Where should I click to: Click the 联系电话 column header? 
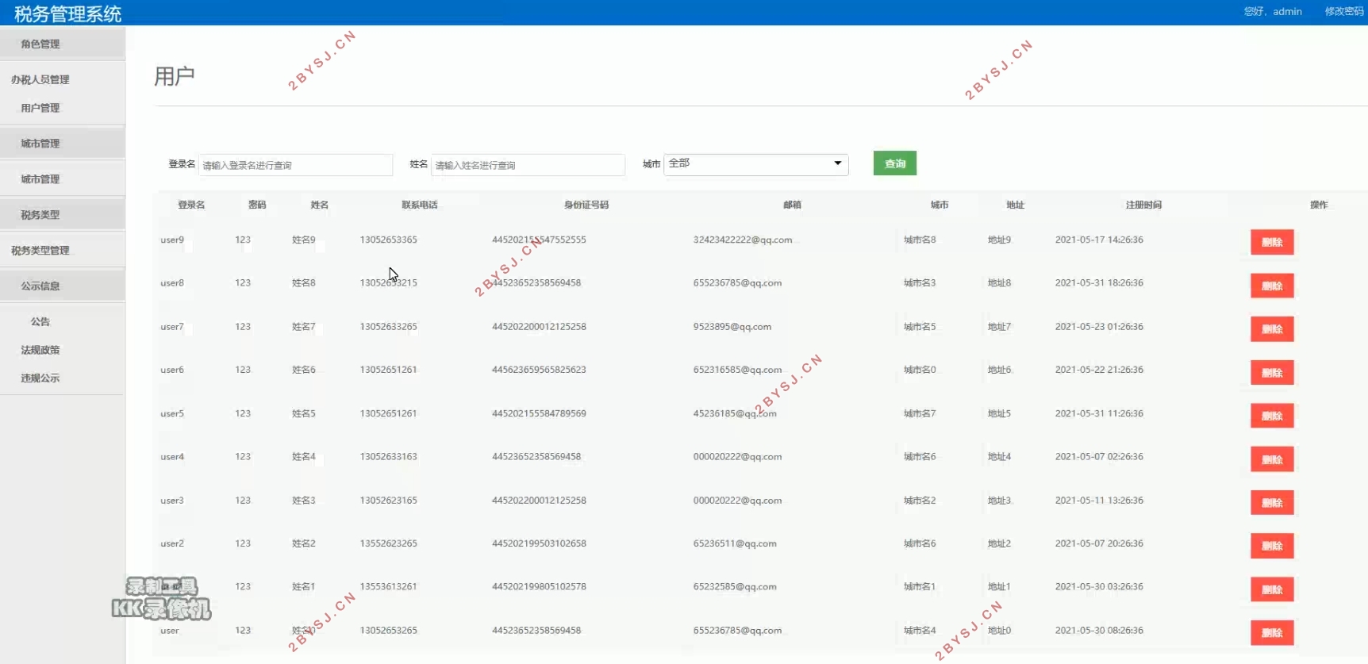click(420, 205)
